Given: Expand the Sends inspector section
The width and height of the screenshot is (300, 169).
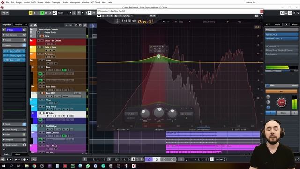Looking at the screenshot, I should point(4,124).
